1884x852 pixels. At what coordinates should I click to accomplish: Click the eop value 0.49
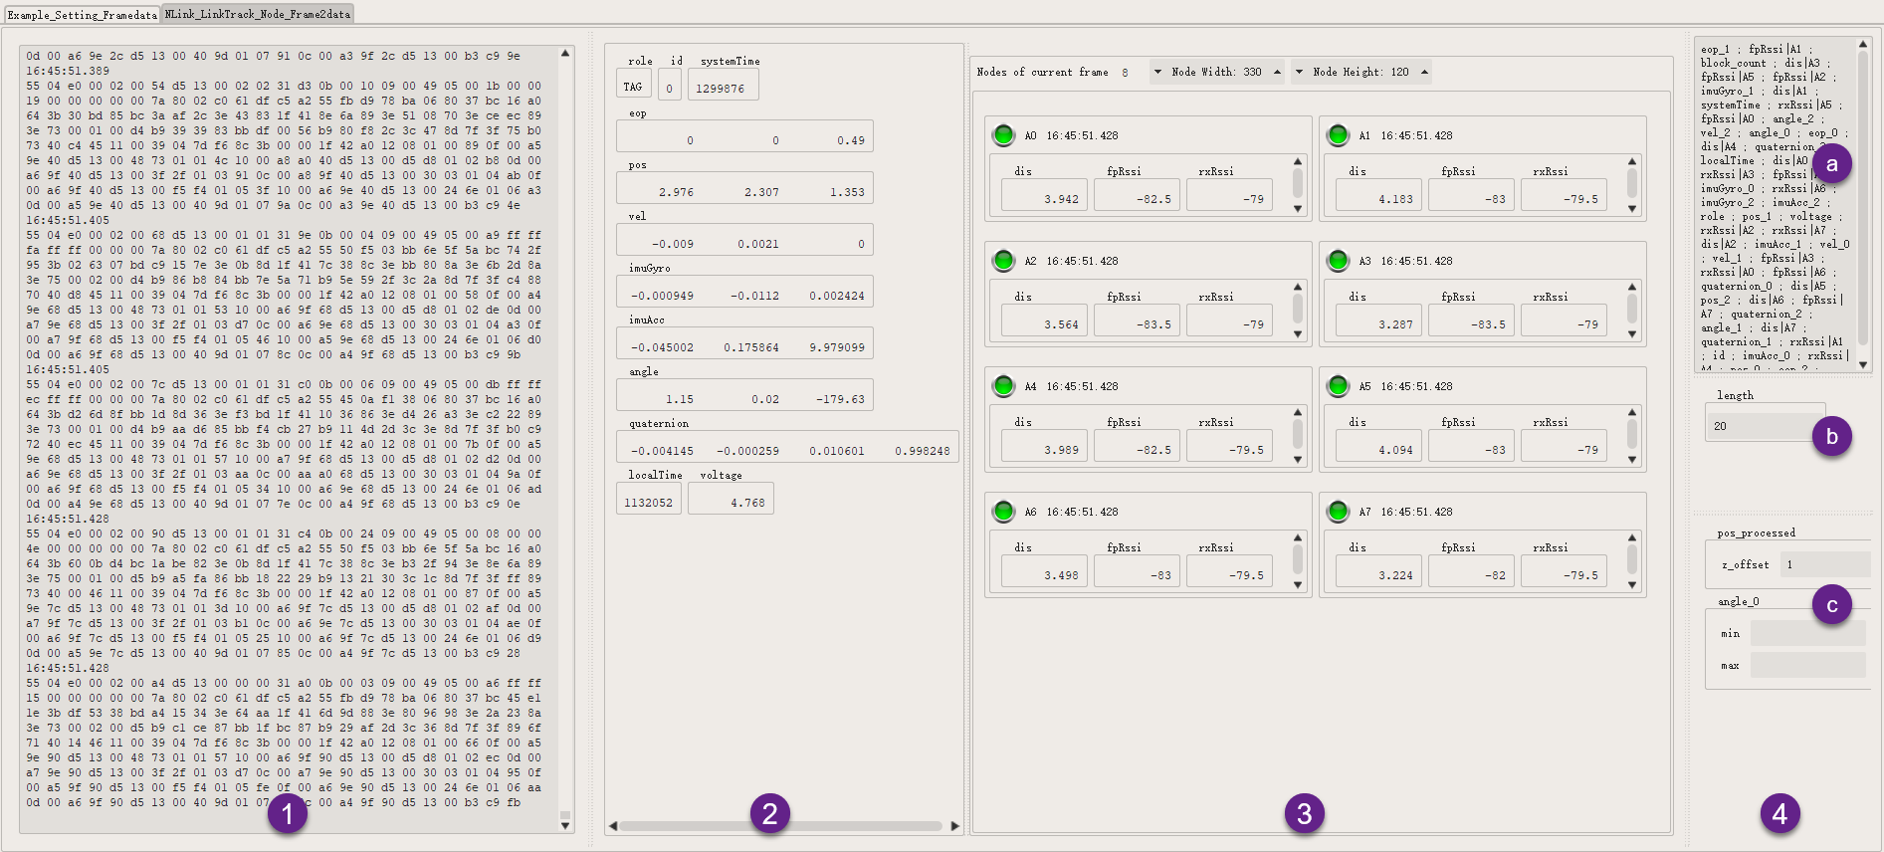pos(851,140)
